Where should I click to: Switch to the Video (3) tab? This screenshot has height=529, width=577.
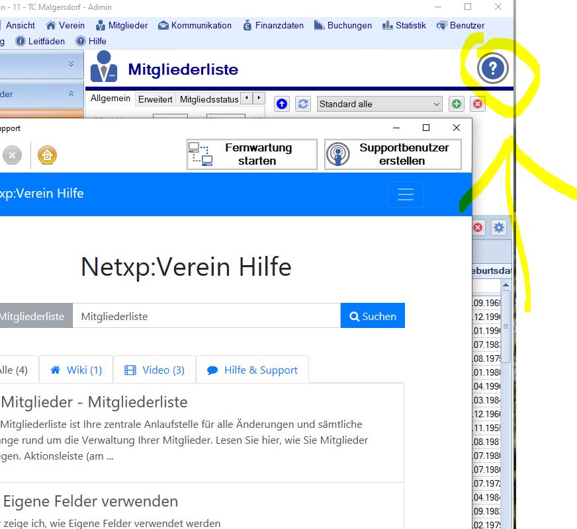point(155,370)
